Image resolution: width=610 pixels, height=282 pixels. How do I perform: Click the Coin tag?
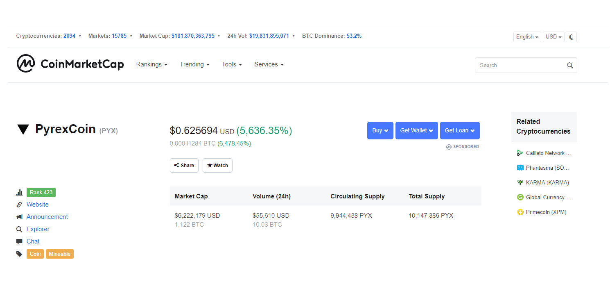pyautogui.click(x=35, y=254)
